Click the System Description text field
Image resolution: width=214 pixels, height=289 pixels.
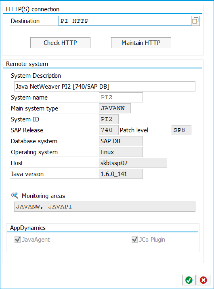click(105, 87)
